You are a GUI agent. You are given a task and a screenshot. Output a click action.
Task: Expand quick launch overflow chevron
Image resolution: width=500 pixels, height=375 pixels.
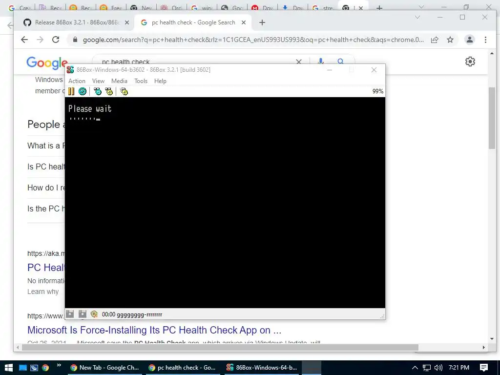(x=59, y=365)
